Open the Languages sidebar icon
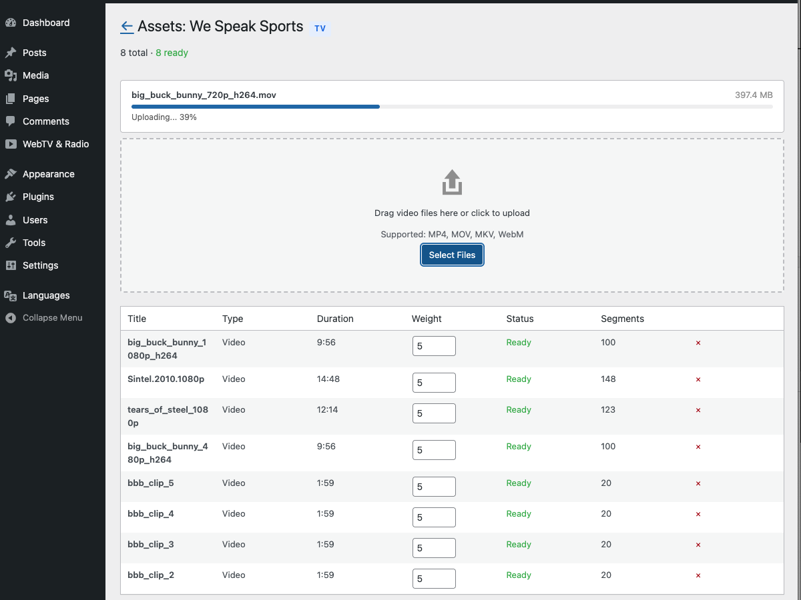This screenshot has width=801, height=600. [x=11, y=295]
